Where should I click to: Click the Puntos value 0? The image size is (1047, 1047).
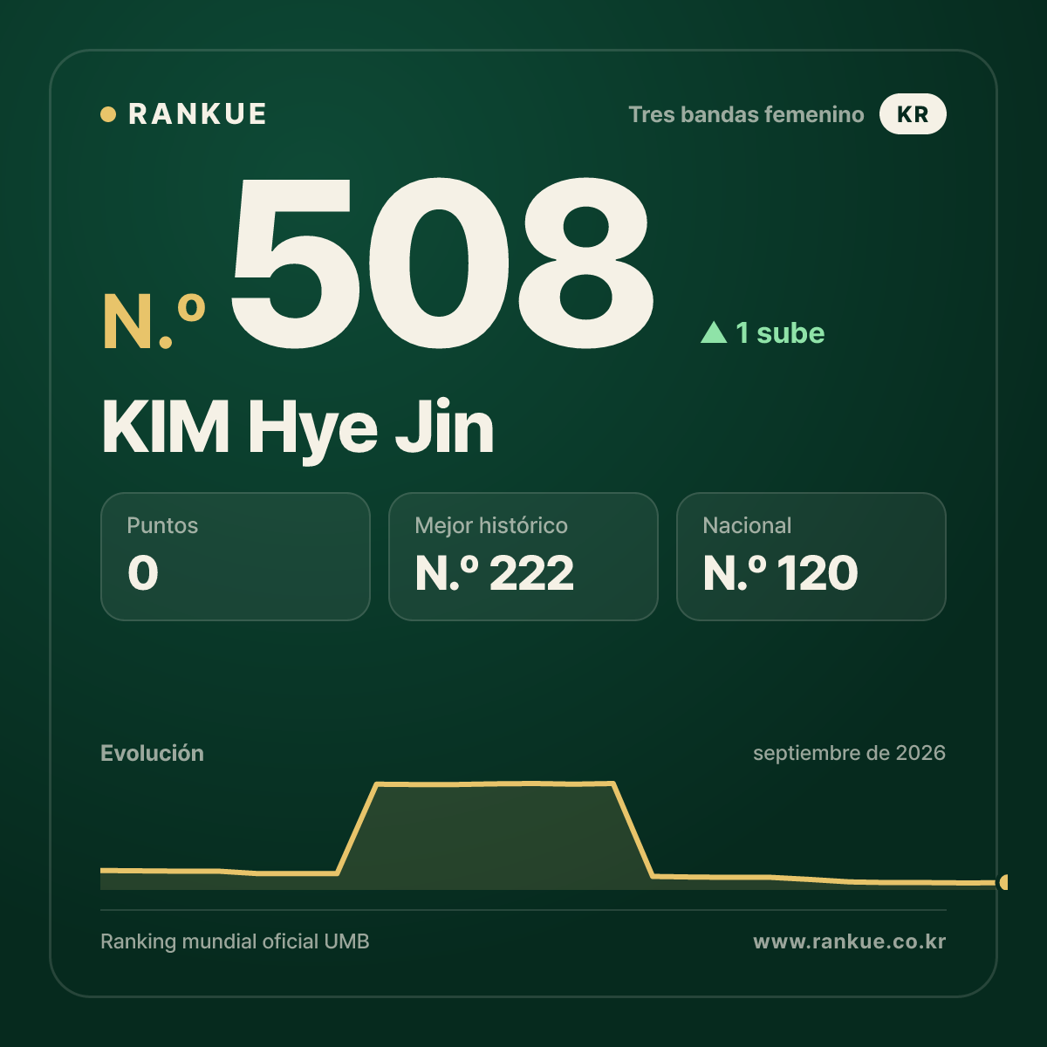coord(143,573)
